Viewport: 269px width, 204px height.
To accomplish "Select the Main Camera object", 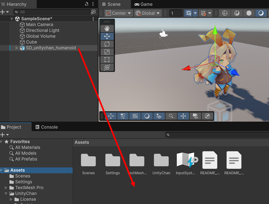I will (x=39, y=25).
